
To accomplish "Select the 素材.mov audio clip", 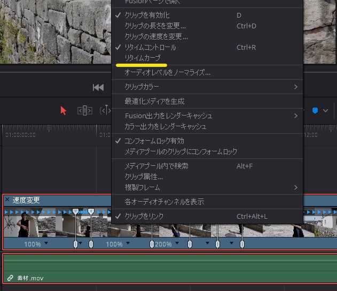I will pos(170,269).
